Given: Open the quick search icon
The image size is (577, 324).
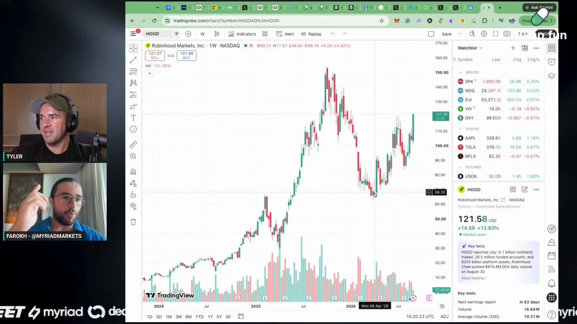Looking at the screenshot, I should pyautogui.click(x=472, y=34).
